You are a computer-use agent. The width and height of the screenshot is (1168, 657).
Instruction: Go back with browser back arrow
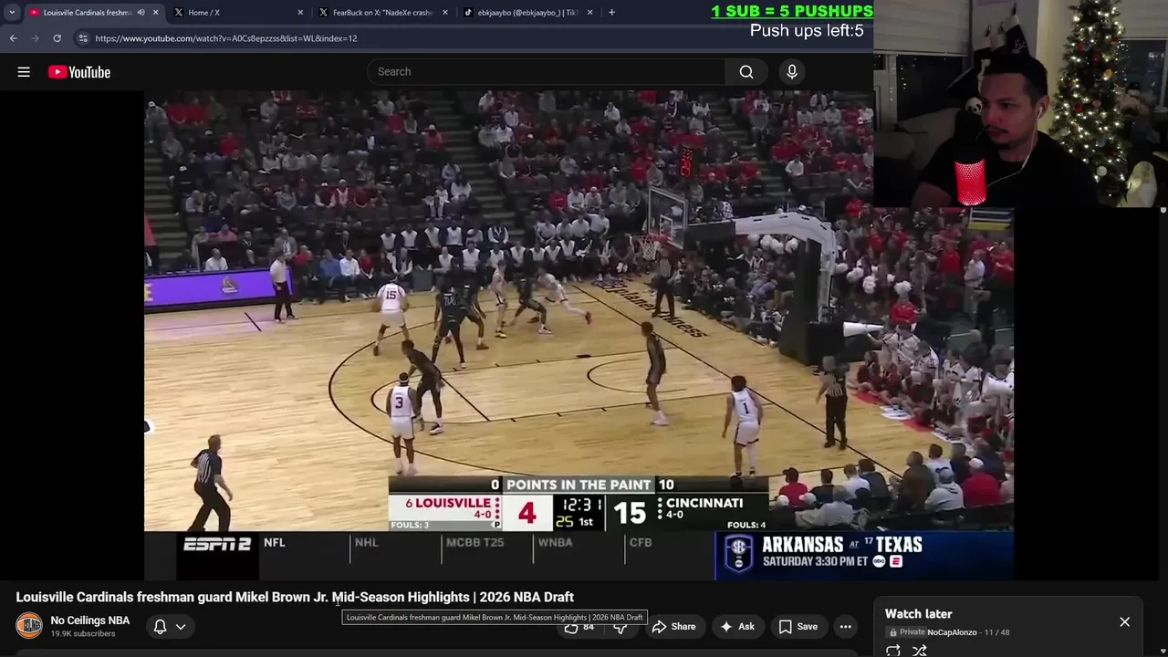pyautogui.click(x=13, y=38)
